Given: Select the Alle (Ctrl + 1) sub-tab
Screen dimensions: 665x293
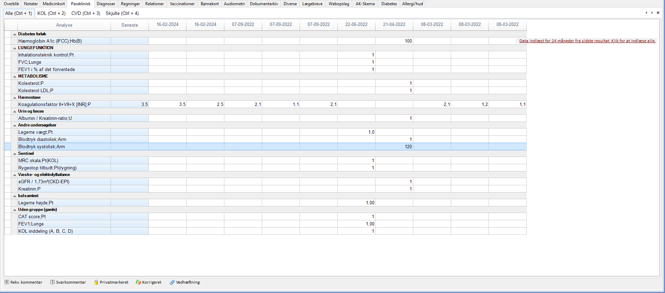Looking at the screenshot, I should (x=18, y=13).
